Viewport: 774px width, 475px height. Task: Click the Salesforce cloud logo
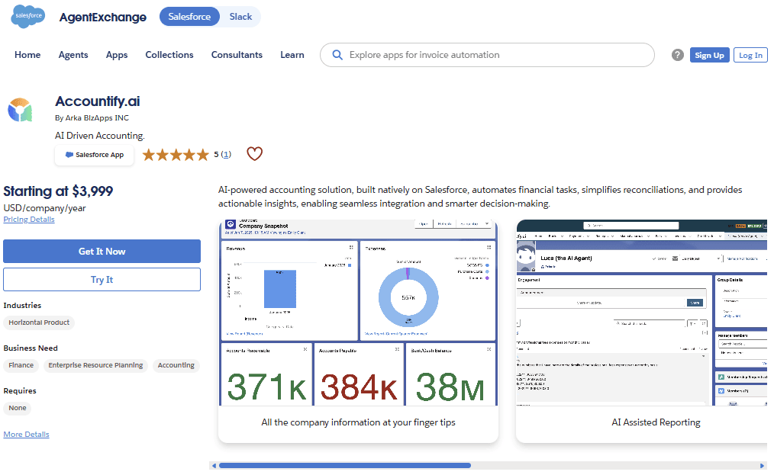click(x=27, y=16)
